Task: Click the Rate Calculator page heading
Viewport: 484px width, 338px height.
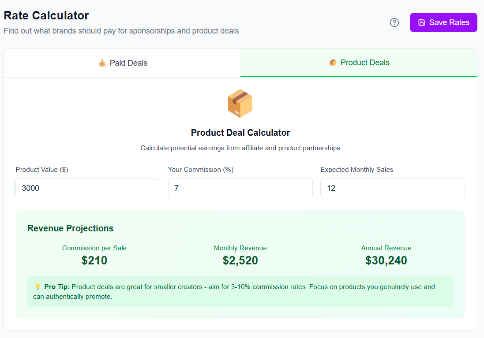Action: (46, 15)
